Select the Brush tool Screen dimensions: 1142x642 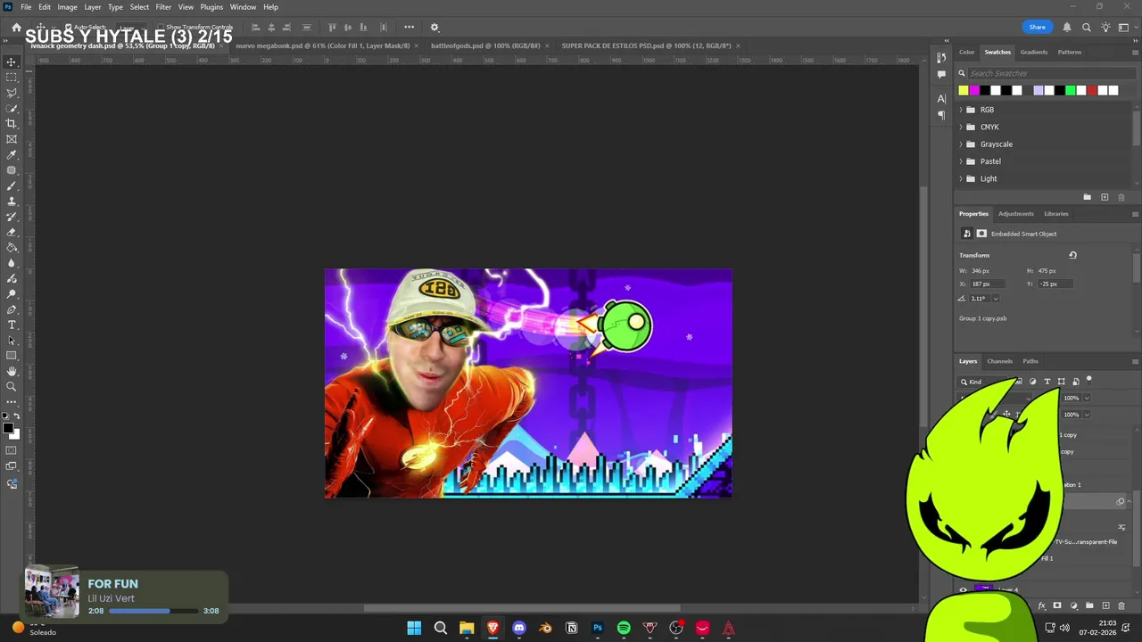point(12,185)
